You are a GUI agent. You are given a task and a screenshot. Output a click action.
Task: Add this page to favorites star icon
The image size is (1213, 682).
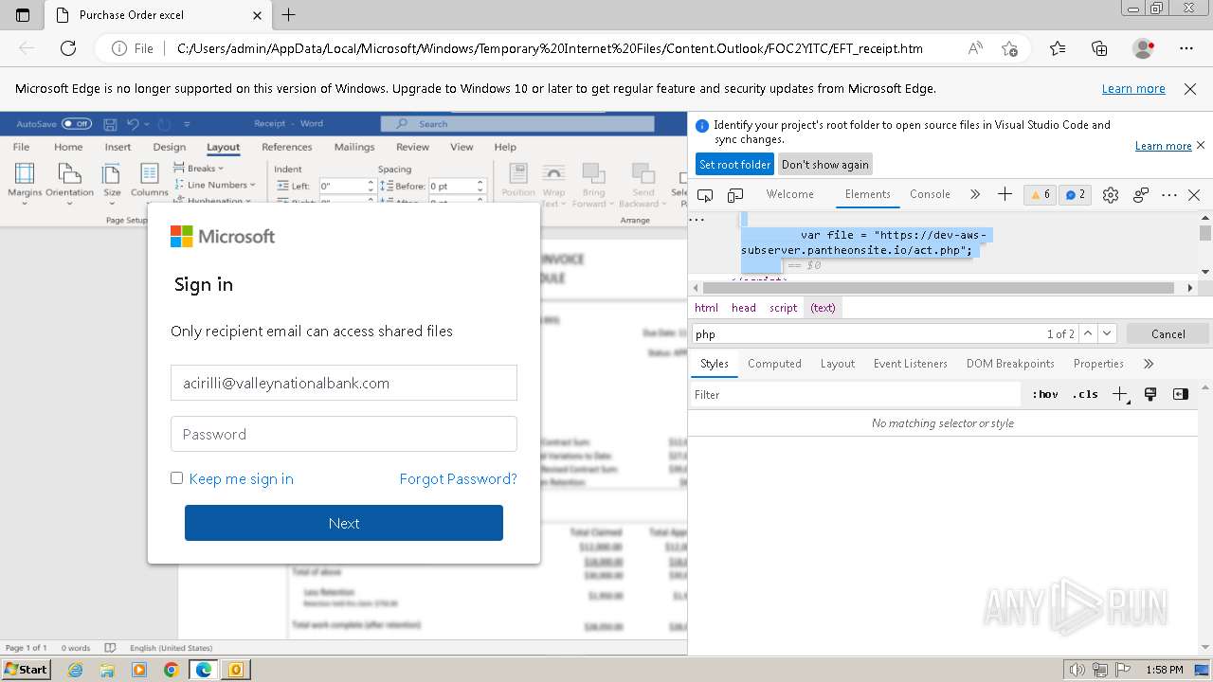1010,48
